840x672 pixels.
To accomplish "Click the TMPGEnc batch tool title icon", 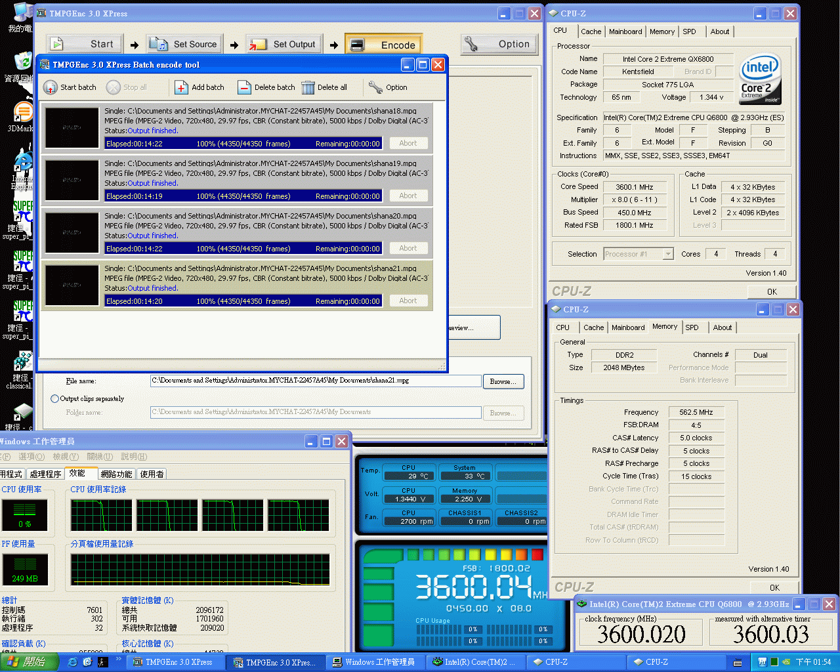I will pyautogui.click(x=45, y=64).
